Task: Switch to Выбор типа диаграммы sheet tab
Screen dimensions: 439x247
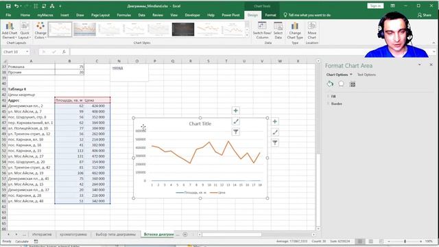Action: [x=115, y=235]
